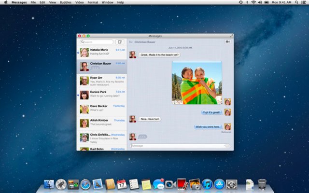Open Messages app in the Dock
Screen dimensions: 309x193
coord(159,184)
